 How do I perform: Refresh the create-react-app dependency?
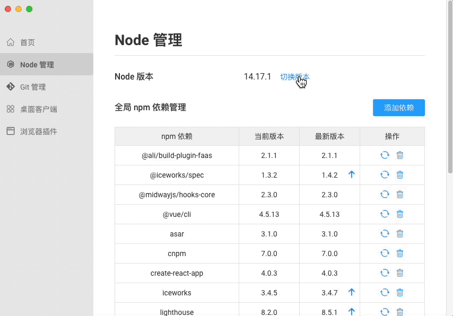point(385,273)
